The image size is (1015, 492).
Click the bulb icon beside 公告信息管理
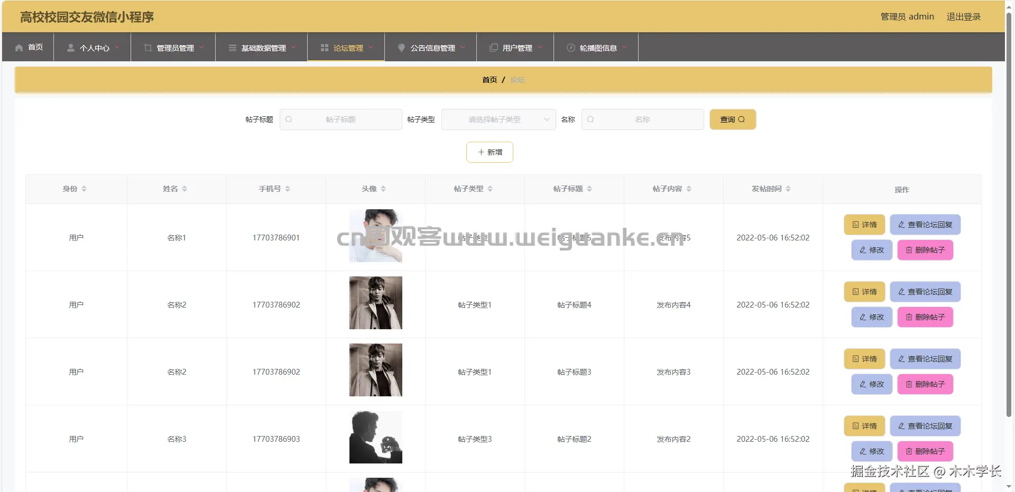[401, 48]
